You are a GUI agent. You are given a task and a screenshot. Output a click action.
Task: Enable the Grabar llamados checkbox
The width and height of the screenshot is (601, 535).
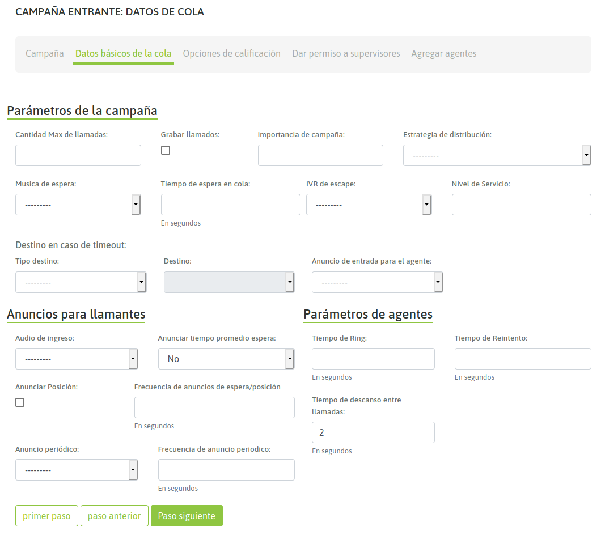166,150
